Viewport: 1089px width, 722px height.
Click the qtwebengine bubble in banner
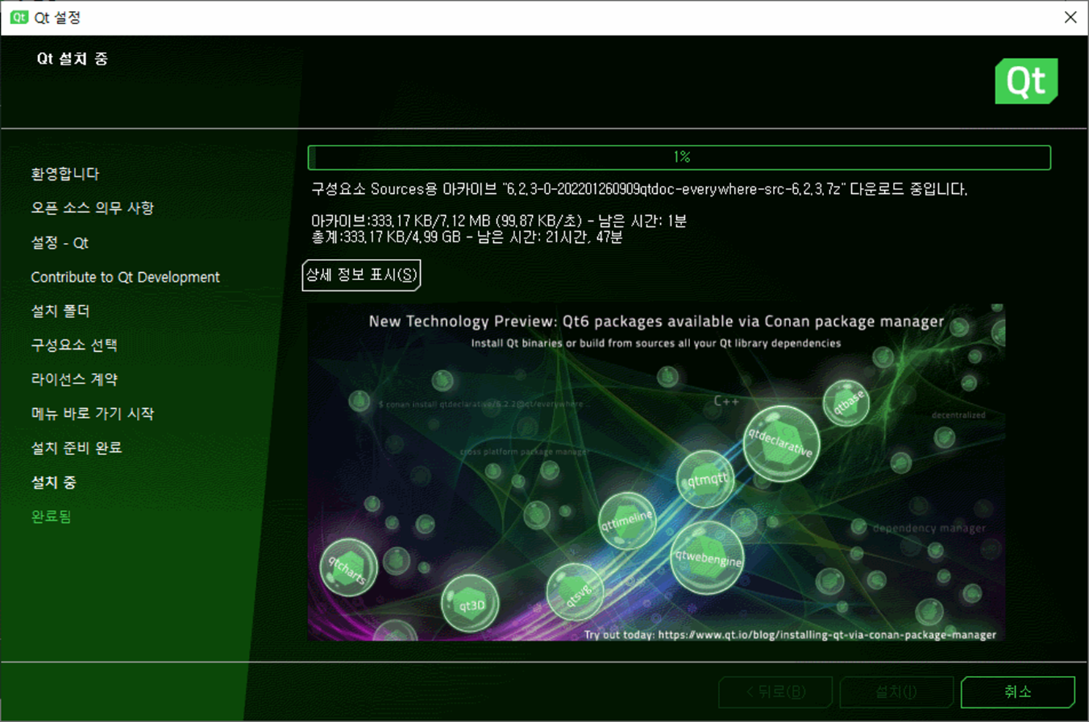pos(708,558)
